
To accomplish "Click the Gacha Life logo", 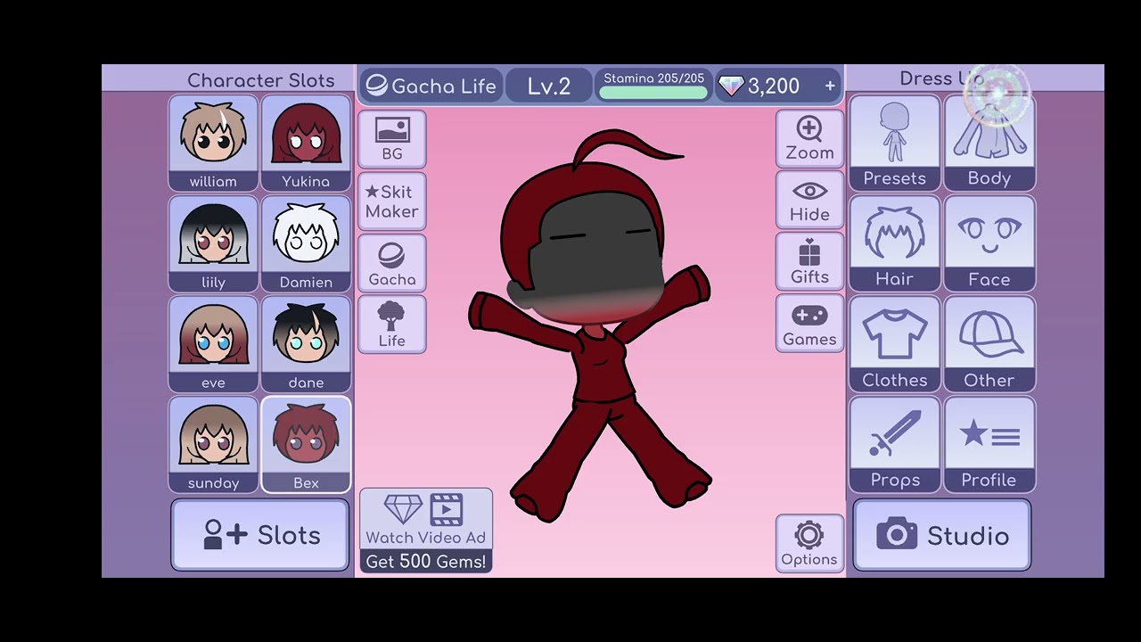I will [431, 86].
